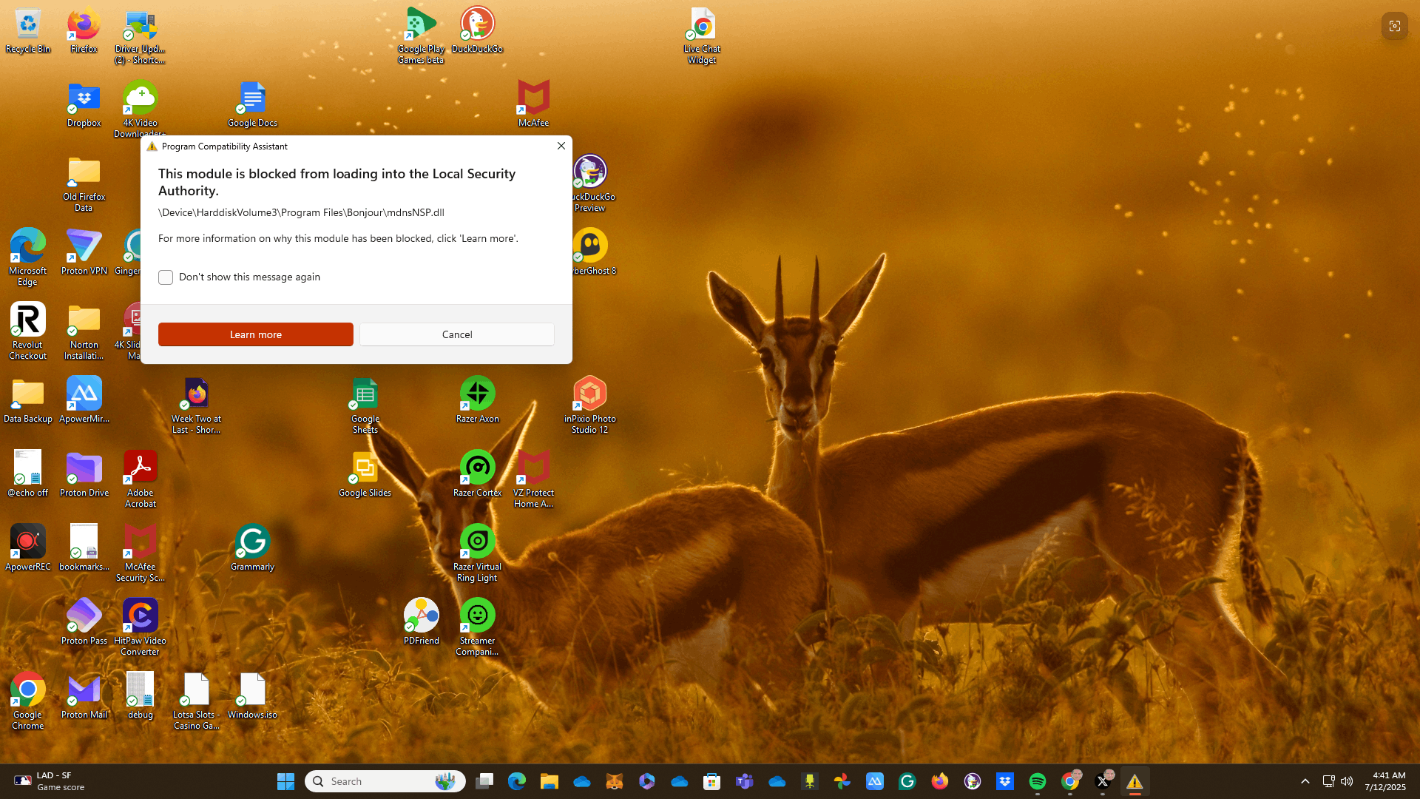Open the LAD - SF game score widget
Image resolution: width=1420 pixels, height=799 pixels.
point(50,781)
